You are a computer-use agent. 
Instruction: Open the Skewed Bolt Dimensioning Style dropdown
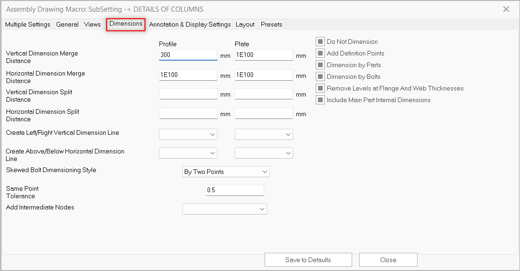pyautogui.click(x=226, y=172)
